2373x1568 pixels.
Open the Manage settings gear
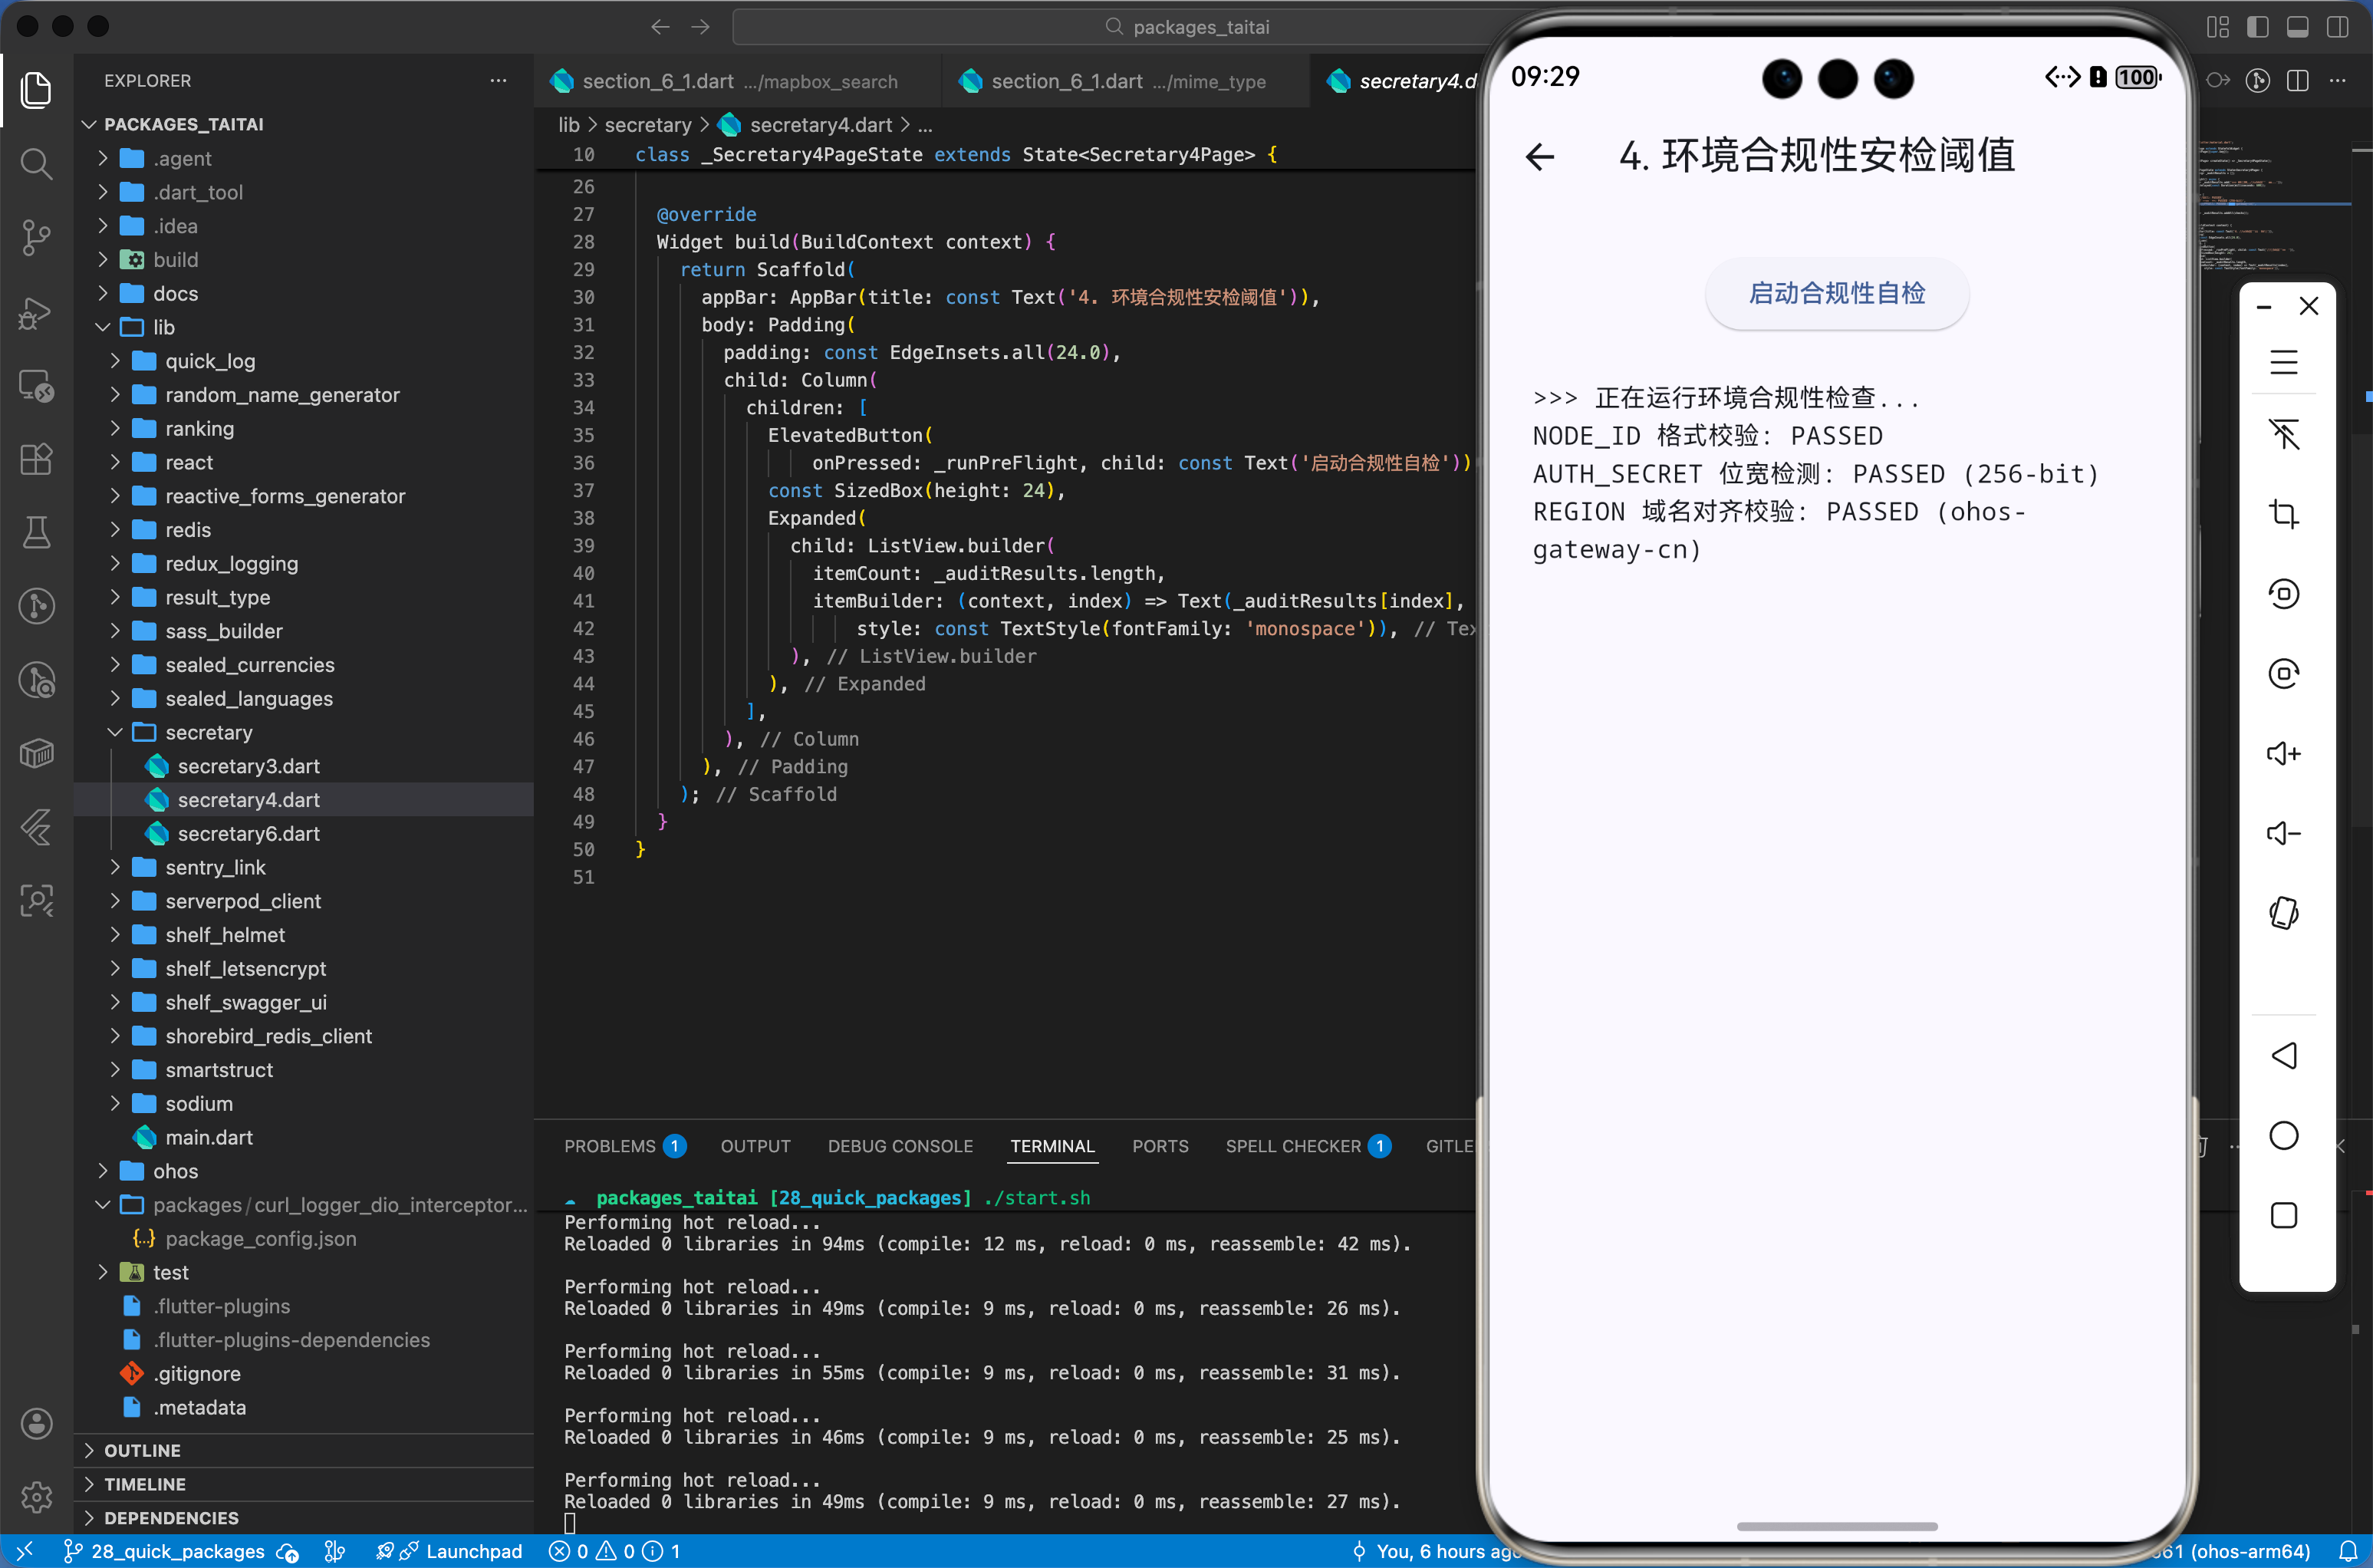(36, 1496)
